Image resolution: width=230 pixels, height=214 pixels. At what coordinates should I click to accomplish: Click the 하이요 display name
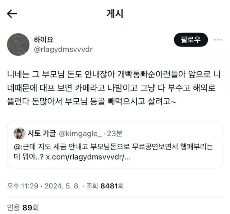tap(43, 39)
